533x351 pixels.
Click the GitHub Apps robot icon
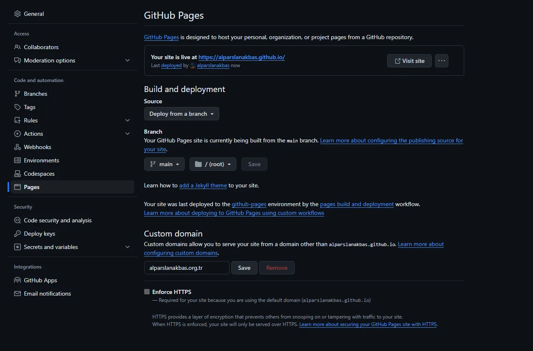18,280
